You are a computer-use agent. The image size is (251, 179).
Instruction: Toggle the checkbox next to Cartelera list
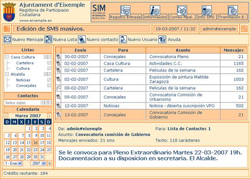coord(49,63)
